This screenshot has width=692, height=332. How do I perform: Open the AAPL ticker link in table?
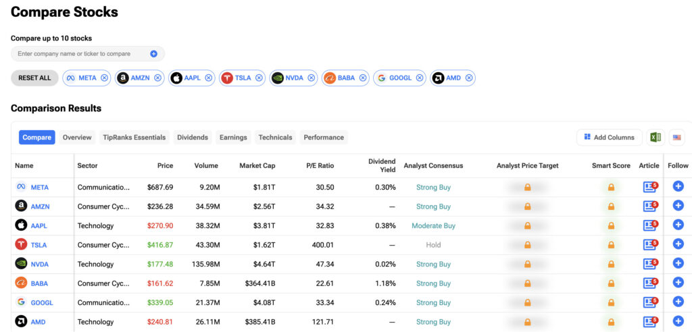pyautogui.click(x=39, y=226)
